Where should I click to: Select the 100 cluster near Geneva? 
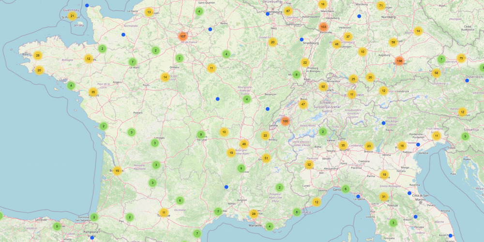(x=285, y=121)
